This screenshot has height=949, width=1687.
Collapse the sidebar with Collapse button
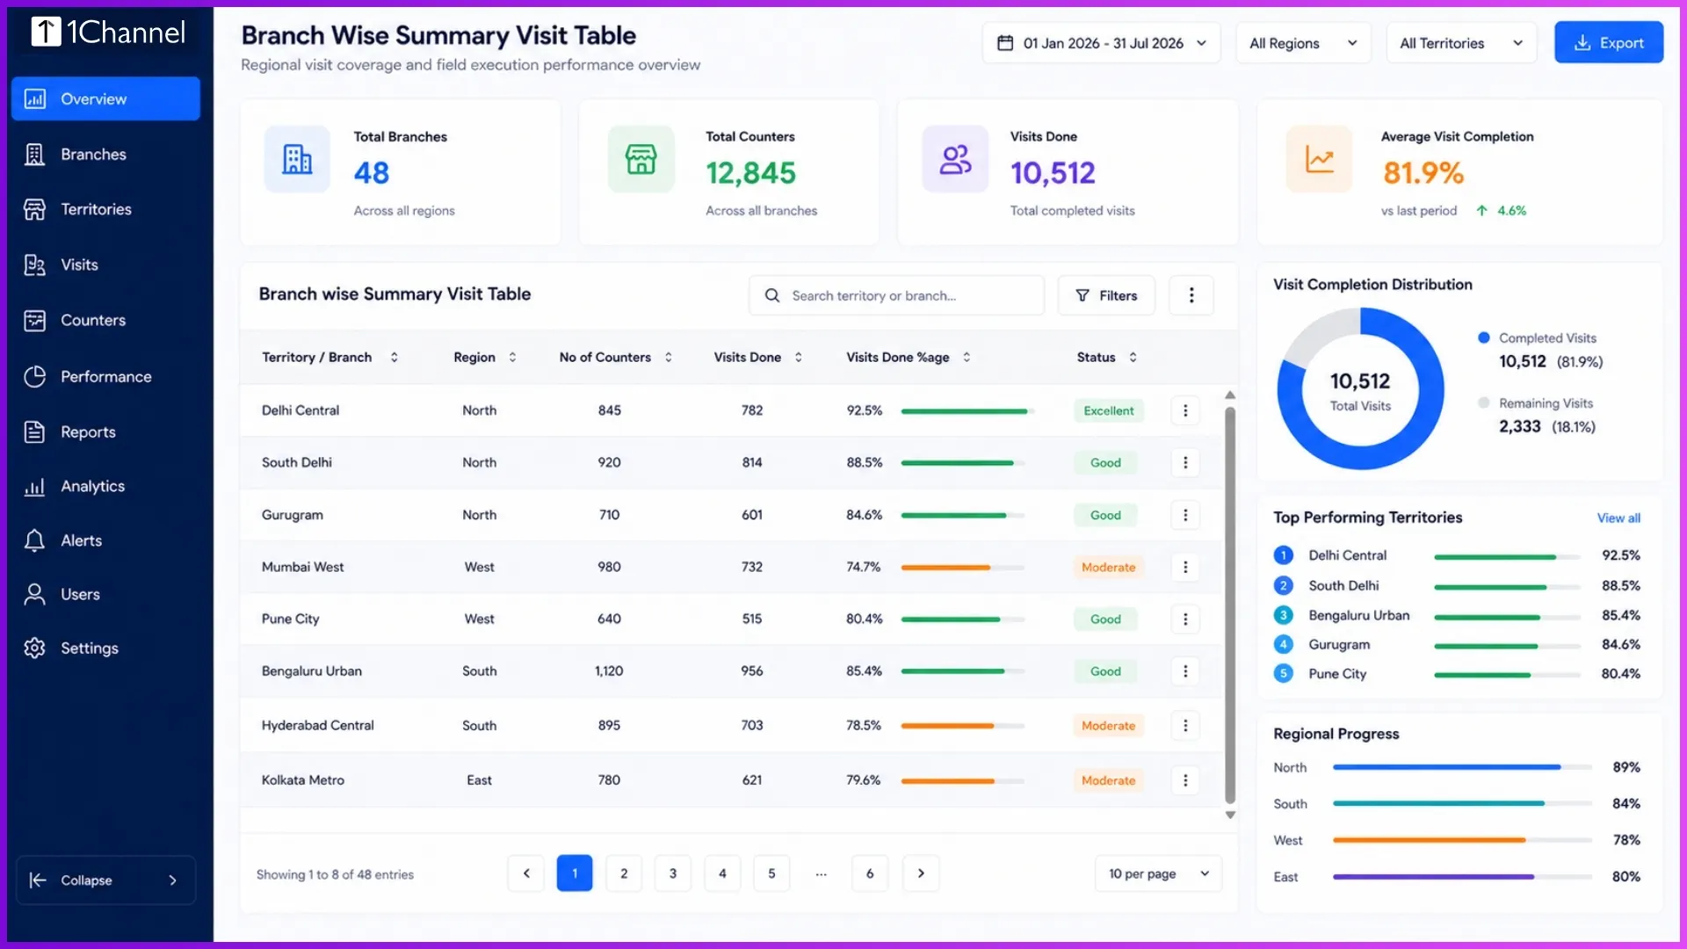[105, 880]
